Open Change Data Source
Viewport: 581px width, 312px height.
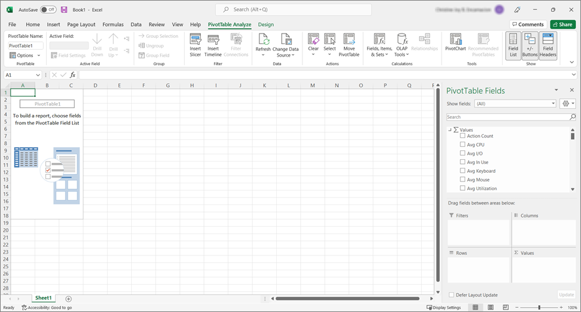(x=286, y=45)
